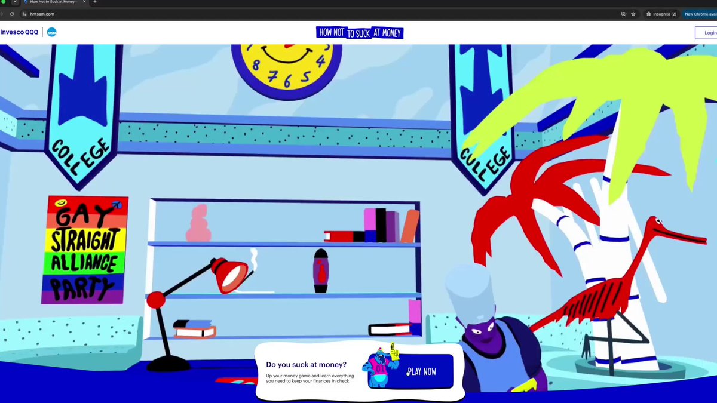Bookmark this page with the star icon
Viewport: 717px width, 403px height.
point(633,14)
